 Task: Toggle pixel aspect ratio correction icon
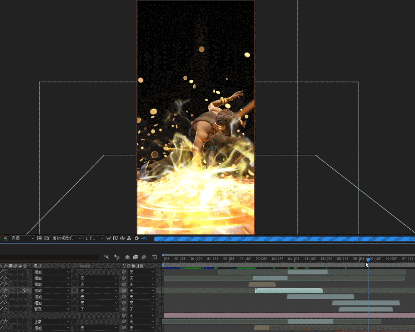tap(108, 238)
